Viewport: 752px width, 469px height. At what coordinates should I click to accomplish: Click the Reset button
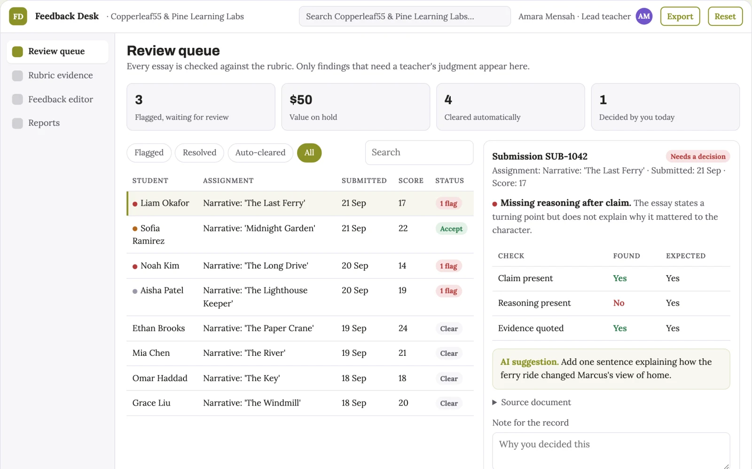pyautogui.click(x=725, y=16)
